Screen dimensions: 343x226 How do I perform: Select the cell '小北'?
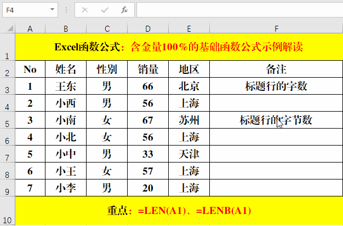click(x=66, y=137)
